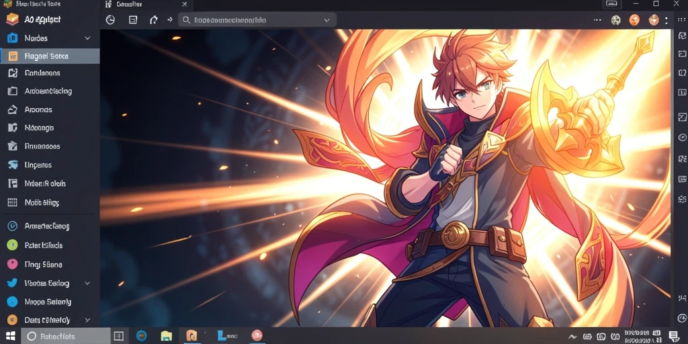This screenshot has height=344, width=688.
Task: Open the keyboard icon in title bar
Action: (611, 3)
